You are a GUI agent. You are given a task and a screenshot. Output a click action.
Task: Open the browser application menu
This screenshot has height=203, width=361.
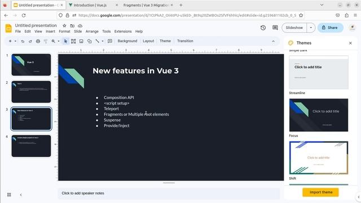click(355, 15)
